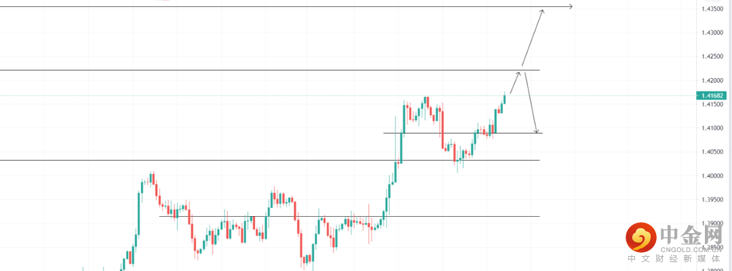Pick the 1.40000 price axis label
The image size is (732, 271).
click(x=716, y=176)
